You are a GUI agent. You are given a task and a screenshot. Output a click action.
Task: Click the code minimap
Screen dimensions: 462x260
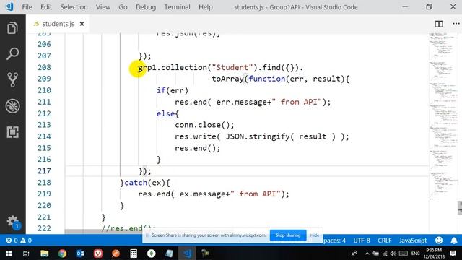pos(443,116)
